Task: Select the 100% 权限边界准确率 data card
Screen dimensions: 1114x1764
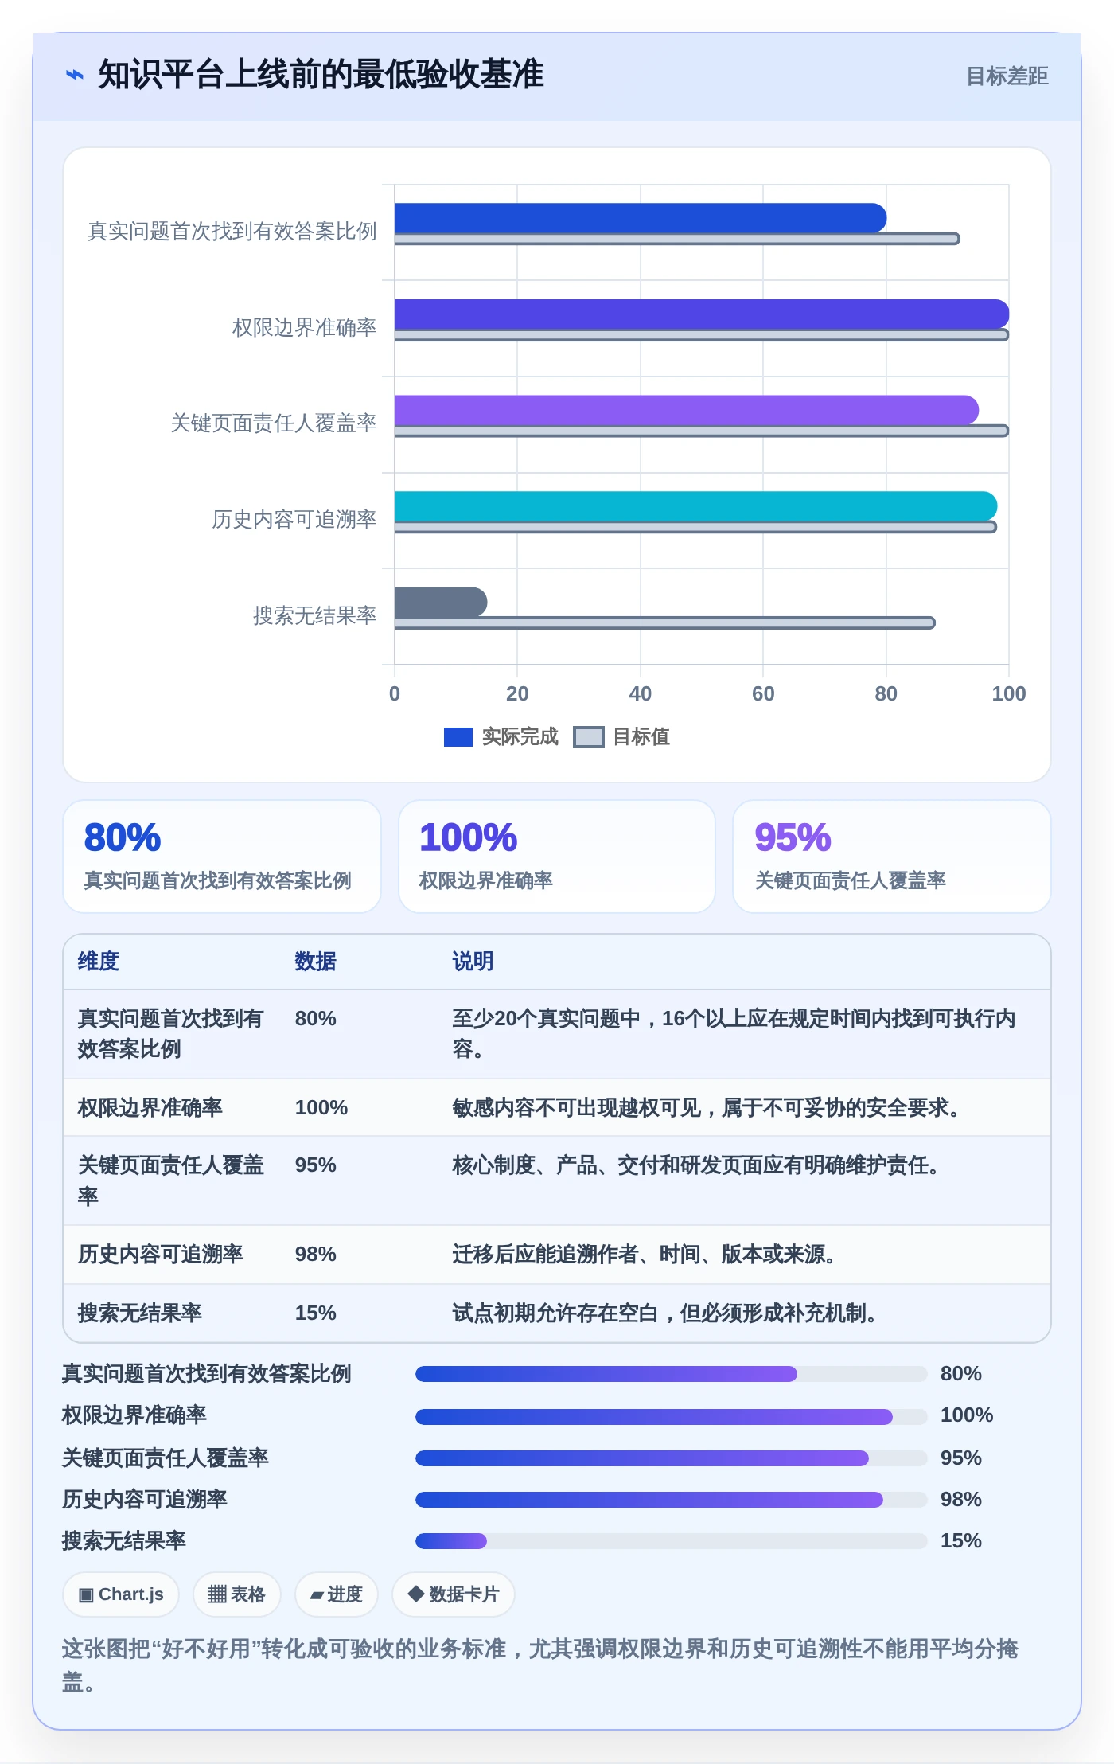Action: 557,857
